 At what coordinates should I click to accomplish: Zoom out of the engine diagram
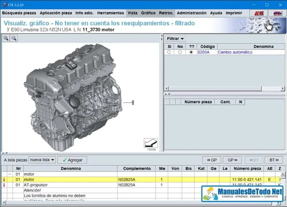14,38
